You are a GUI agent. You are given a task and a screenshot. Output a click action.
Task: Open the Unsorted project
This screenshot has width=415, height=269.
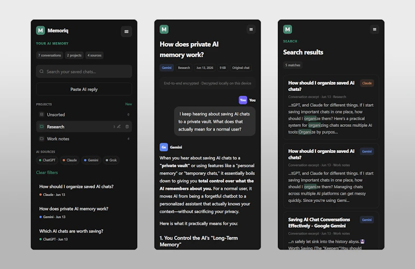click(84, 114)
